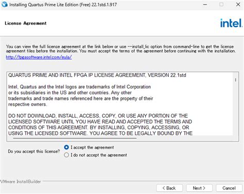Click the grayed-out maximize window icon
Viewport: 244px width, 194px height.
click(221, 5)
